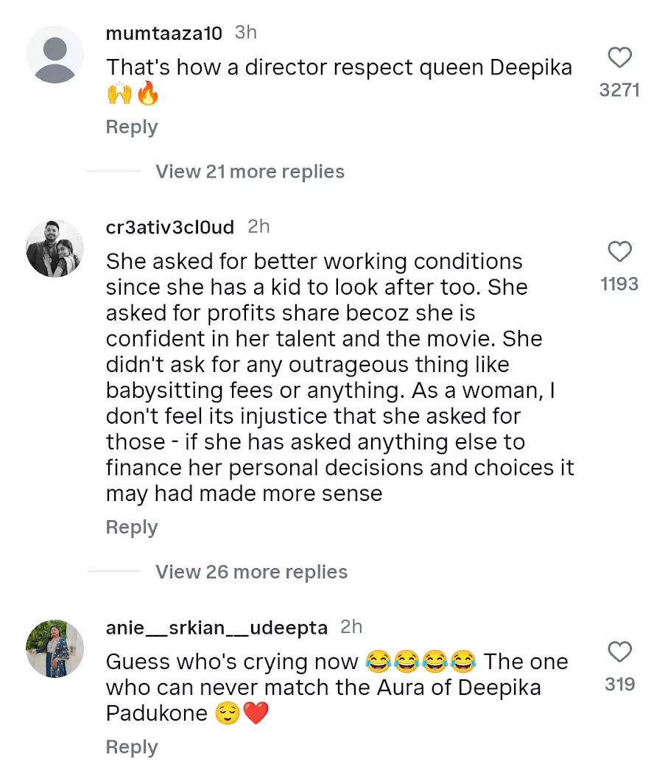Like mumtaaza10's comment with the heart
The image size is (665, 770).
(x=620, y=57)
